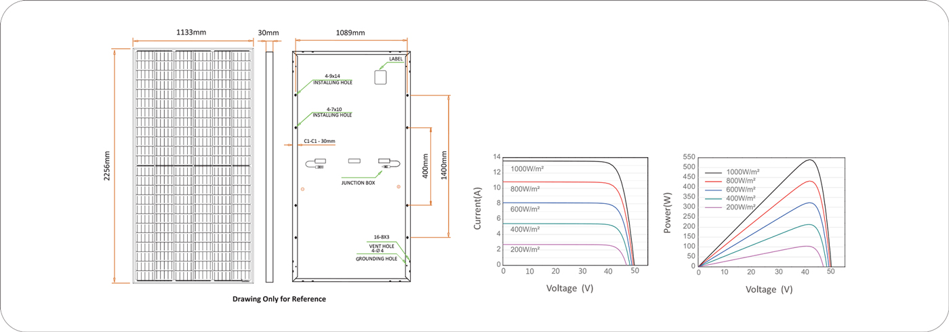The width and height of the screenshot is (949, 332).
Task: Click the blue 600W/m² legend line
Action: (713, 190)
